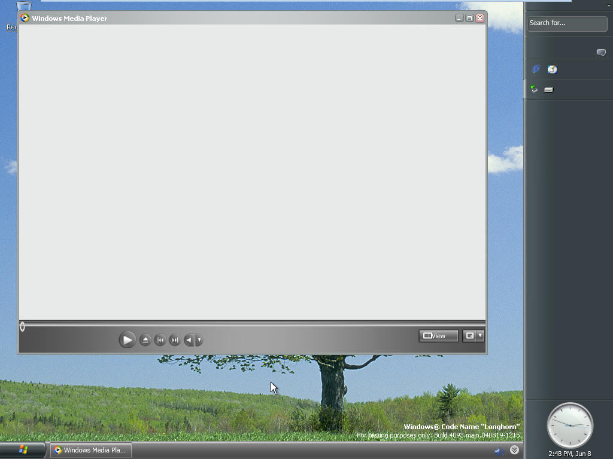613x459 pixels.
Task: Open the Start menu
Action: tap(23, 450)
